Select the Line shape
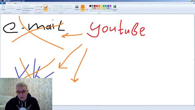 [50, 6]
